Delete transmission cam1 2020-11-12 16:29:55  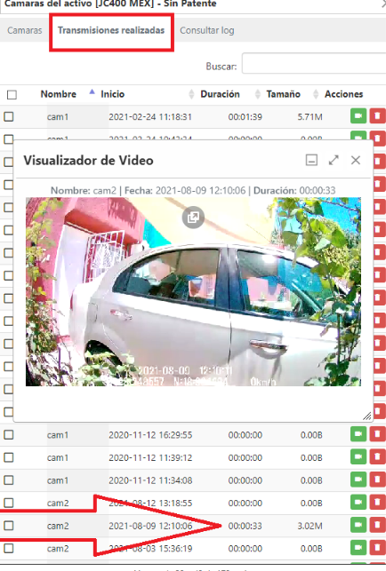point(378,434)
